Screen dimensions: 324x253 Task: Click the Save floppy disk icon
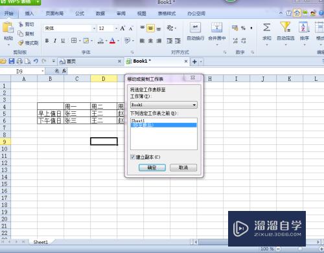pos(12,61)
